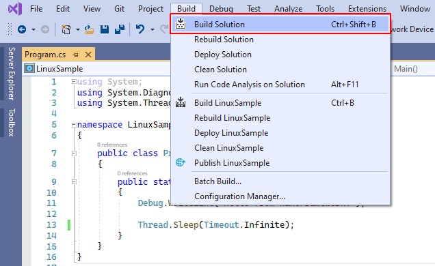Image resolution: width=435 pixels, height=266 pixels.
Task: Open the Debug menu
Action: (221, 9)
